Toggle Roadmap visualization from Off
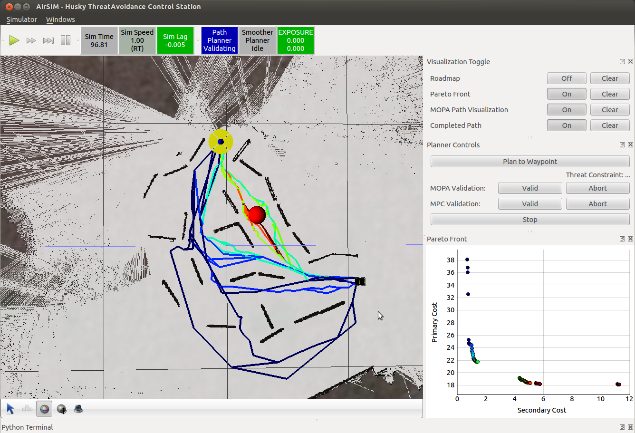The width and height of the screenshot is (635, 433). 567,78
